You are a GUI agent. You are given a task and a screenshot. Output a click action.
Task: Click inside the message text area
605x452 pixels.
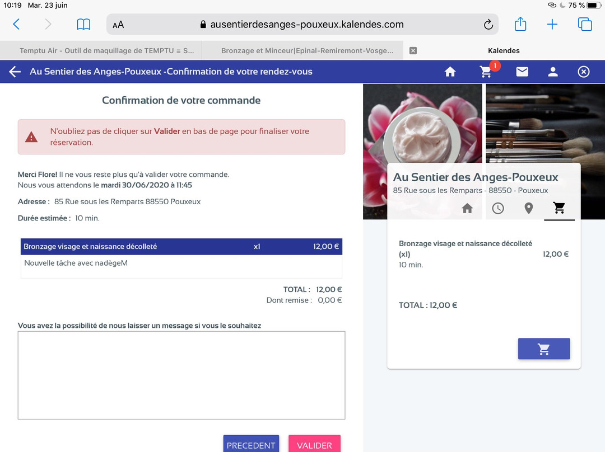[x=182, y=375]
